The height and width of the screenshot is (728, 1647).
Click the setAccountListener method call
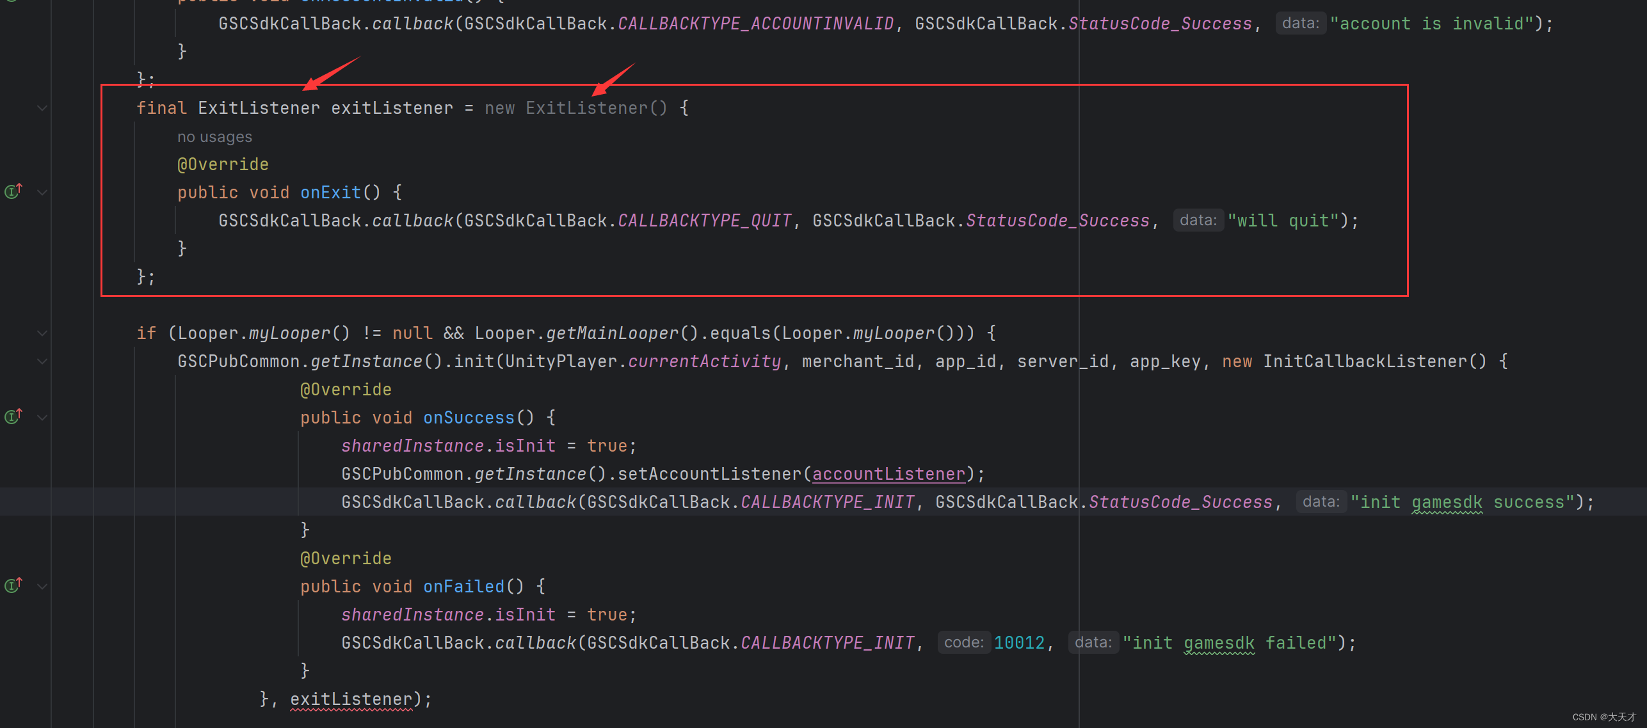pyautogui.click(x=710, y=474)
